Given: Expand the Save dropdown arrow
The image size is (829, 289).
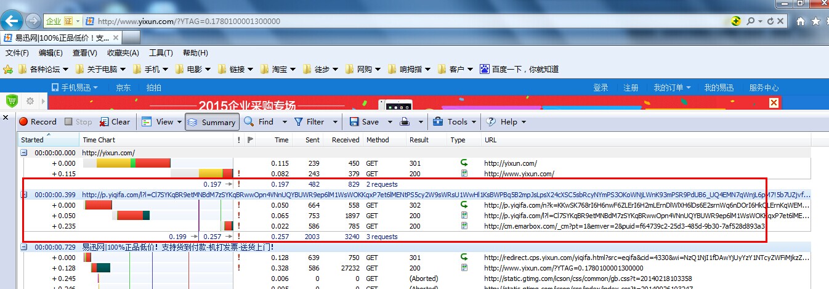Looking at the screenshot, I should click(390, 122).
